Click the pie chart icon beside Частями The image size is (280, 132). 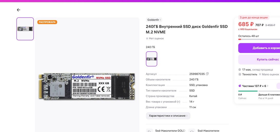[x=240, y=86]
